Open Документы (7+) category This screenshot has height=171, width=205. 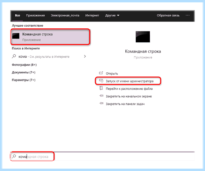(24, 72)
